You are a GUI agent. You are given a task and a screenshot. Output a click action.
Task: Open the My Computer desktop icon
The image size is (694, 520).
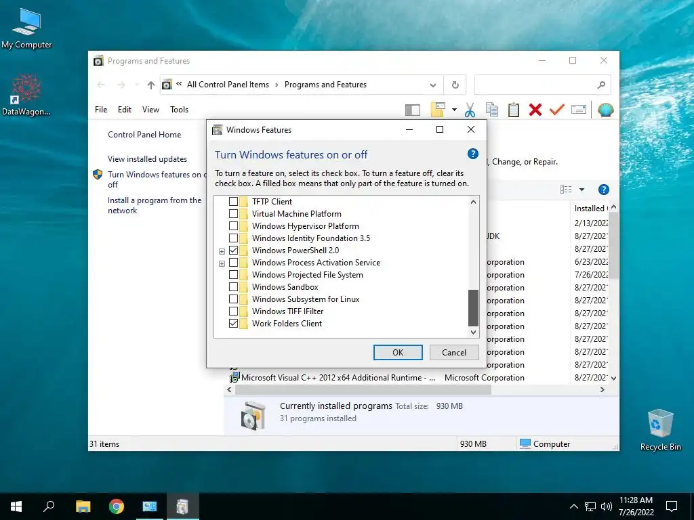[x=26, y=28]
